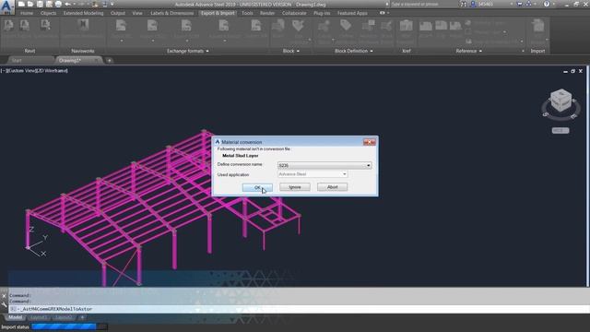Click the New file icon in quick access toolbar

21,4
